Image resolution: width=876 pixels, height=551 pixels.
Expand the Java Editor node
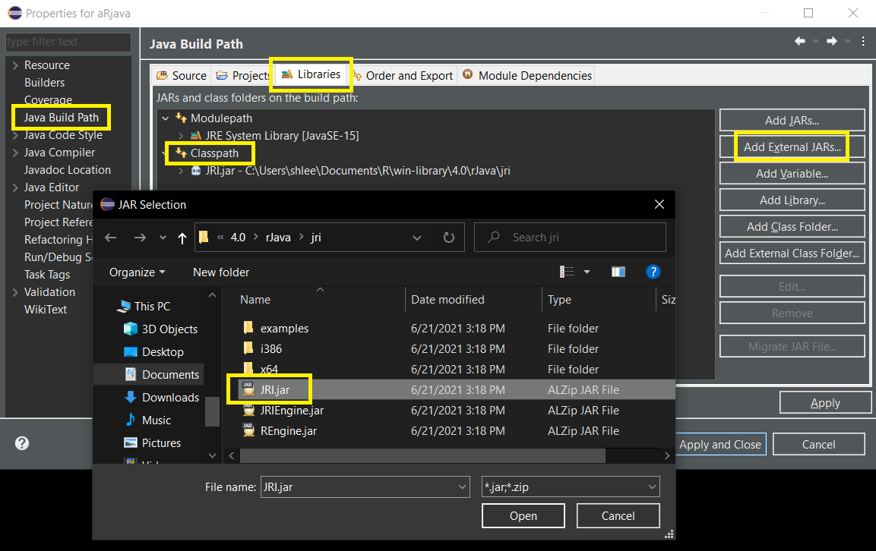pyautogui.click(x=15, y=187)
